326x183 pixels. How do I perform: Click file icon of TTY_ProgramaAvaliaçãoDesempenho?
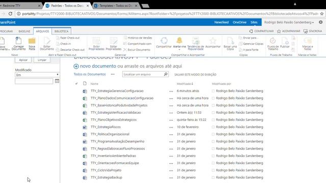pos(85,141)
